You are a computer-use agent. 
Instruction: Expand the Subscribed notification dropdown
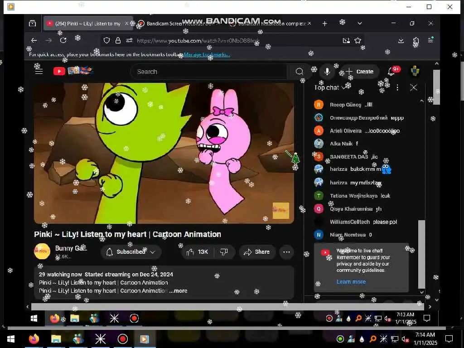131,252
